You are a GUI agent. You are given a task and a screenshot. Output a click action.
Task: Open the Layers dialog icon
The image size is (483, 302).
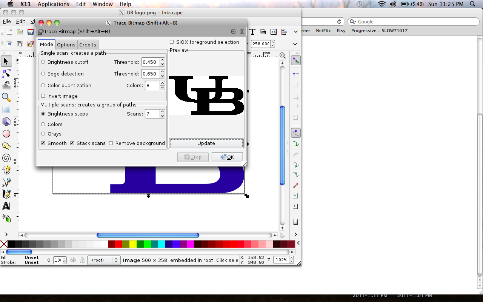[263, 32]
